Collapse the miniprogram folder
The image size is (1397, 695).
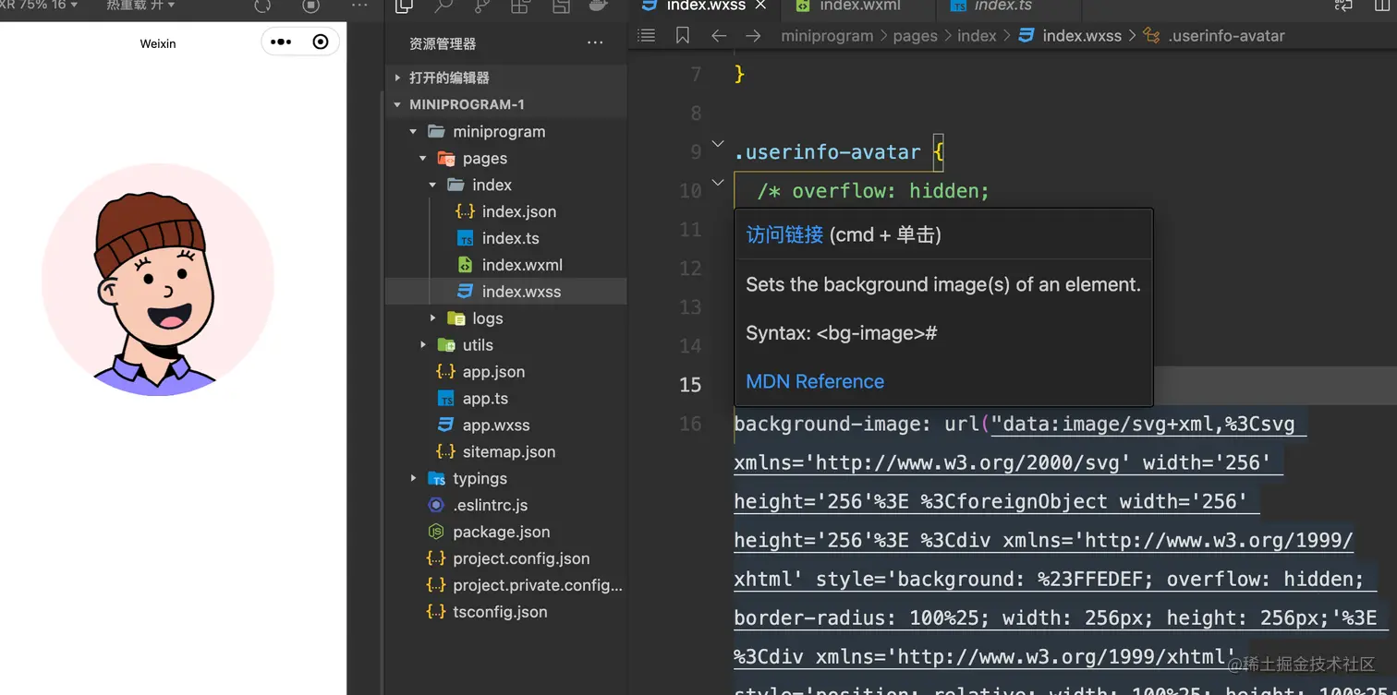coord(413,131)
